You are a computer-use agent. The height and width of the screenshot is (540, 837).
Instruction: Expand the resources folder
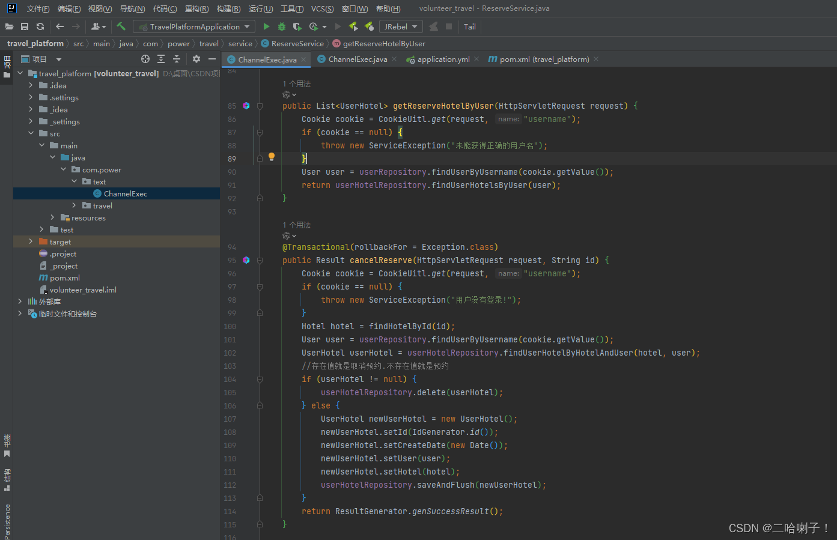52,217
